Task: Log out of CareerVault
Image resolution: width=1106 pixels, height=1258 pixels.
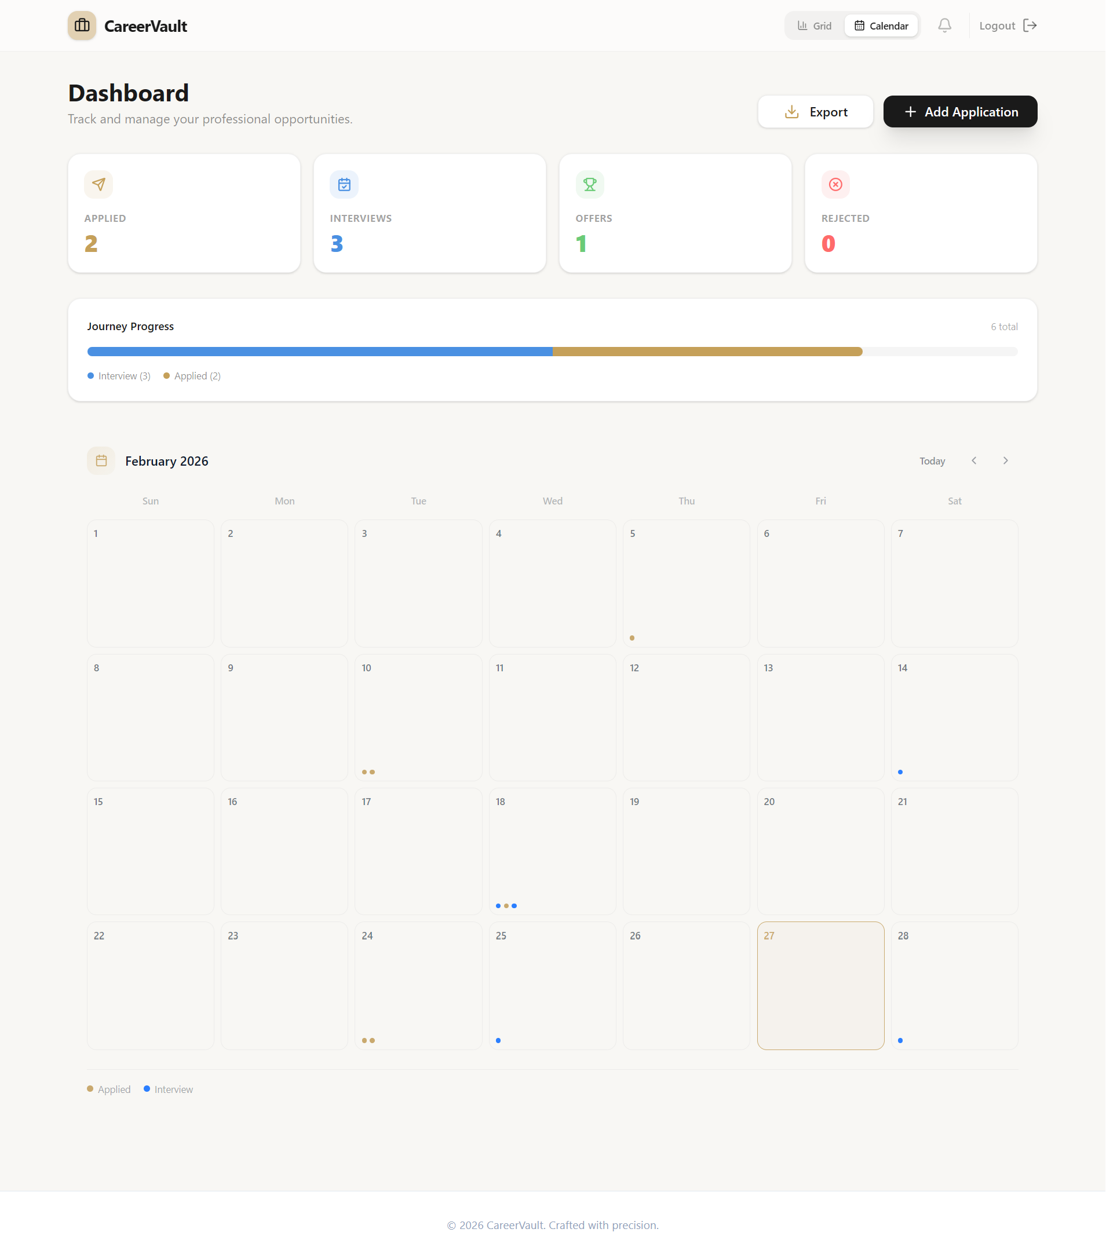Action: (x=1008, y=25)
